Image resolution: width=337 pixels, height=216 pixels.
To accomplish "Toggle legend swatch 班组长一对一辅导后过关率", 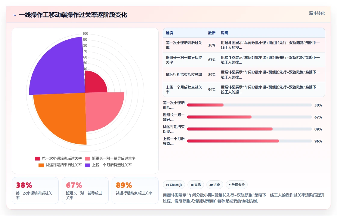I will coord(88,159).
